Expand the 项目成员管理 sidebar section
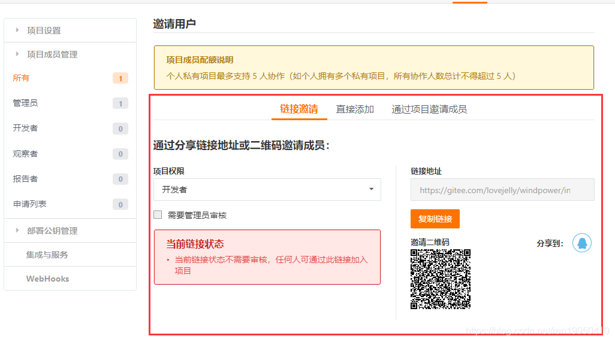This screenshot has width=615, height=342. point(70,54)
